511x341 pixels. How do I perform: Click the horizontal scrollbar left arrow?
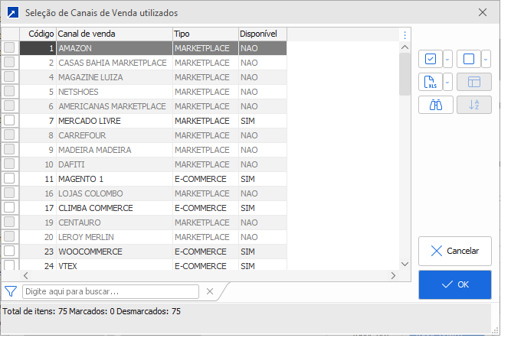pyautogui.click(x=26, y=275)
